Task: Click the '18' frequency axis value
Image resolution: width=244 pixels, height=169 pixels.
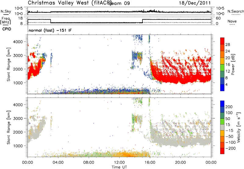Action: tap(20, 18)
